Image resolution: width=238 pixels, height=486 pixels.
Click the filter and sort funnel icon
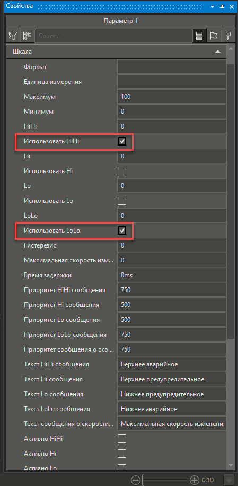pyautogui.click(x=14, y=36)
